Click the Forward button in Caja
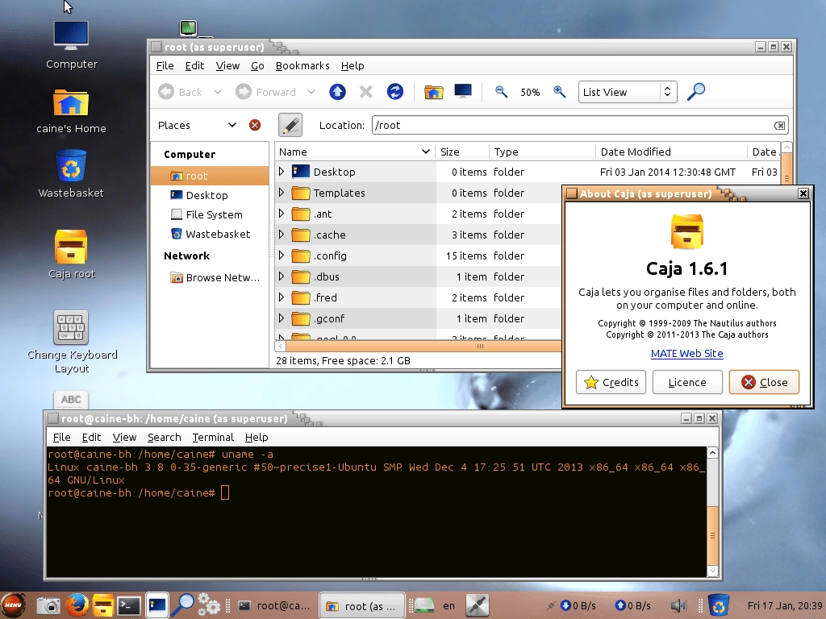The height and width of the screenshot is (619, 826). pos(265,92)
